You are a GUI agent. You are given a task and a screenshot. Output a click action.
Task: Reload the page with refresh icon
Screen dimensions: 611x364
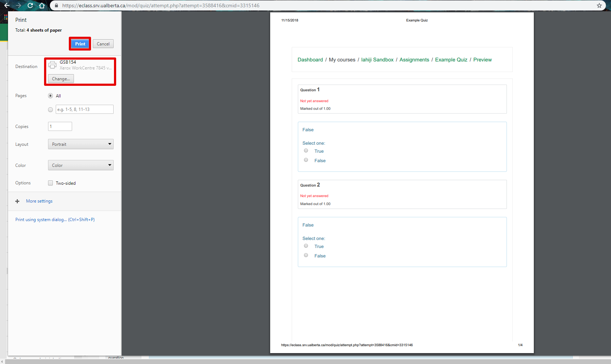coord(30,5)
